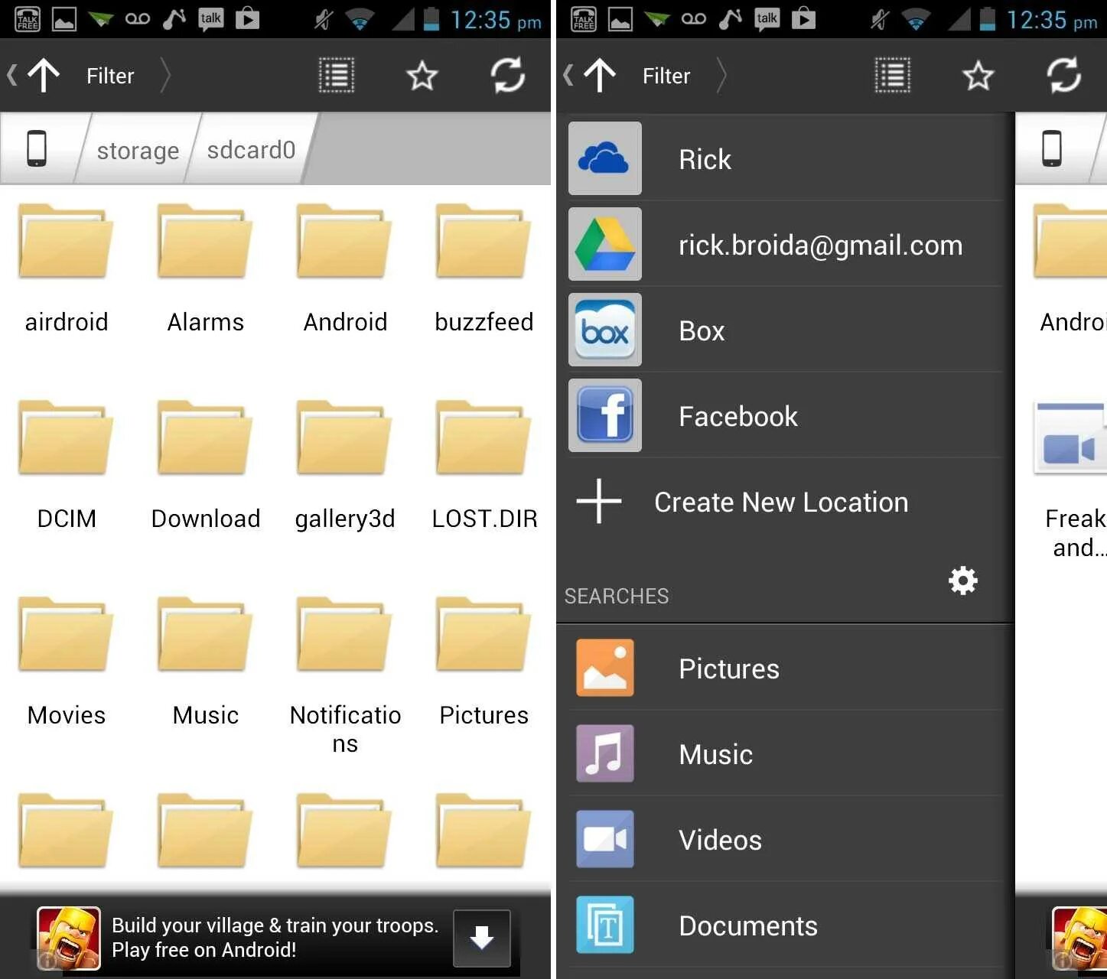Expand chevron right of Filter, left screen

click(x=164, y=76)
